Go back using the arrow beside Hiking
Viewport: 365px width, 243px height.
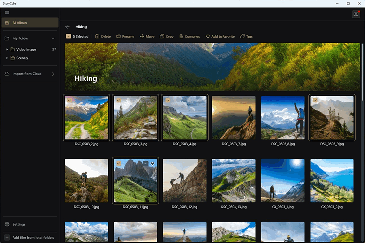67,27
